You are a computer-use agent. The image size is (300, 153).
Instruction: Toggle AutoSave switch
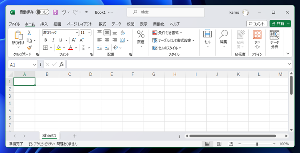coord(42,12)
